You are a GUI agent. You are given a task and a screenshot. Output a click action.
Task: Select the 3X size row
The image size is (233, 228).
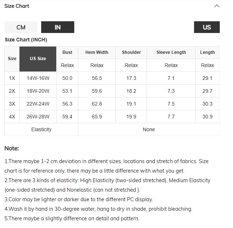point(12,104)
